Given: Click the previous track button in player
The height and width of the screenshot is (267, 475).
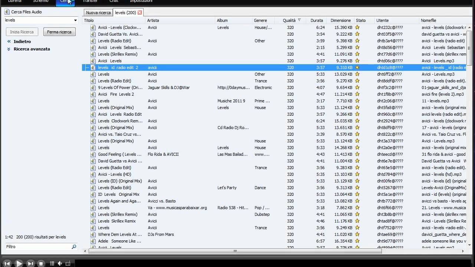Looking at the screenshot, I should coord(7,264).
